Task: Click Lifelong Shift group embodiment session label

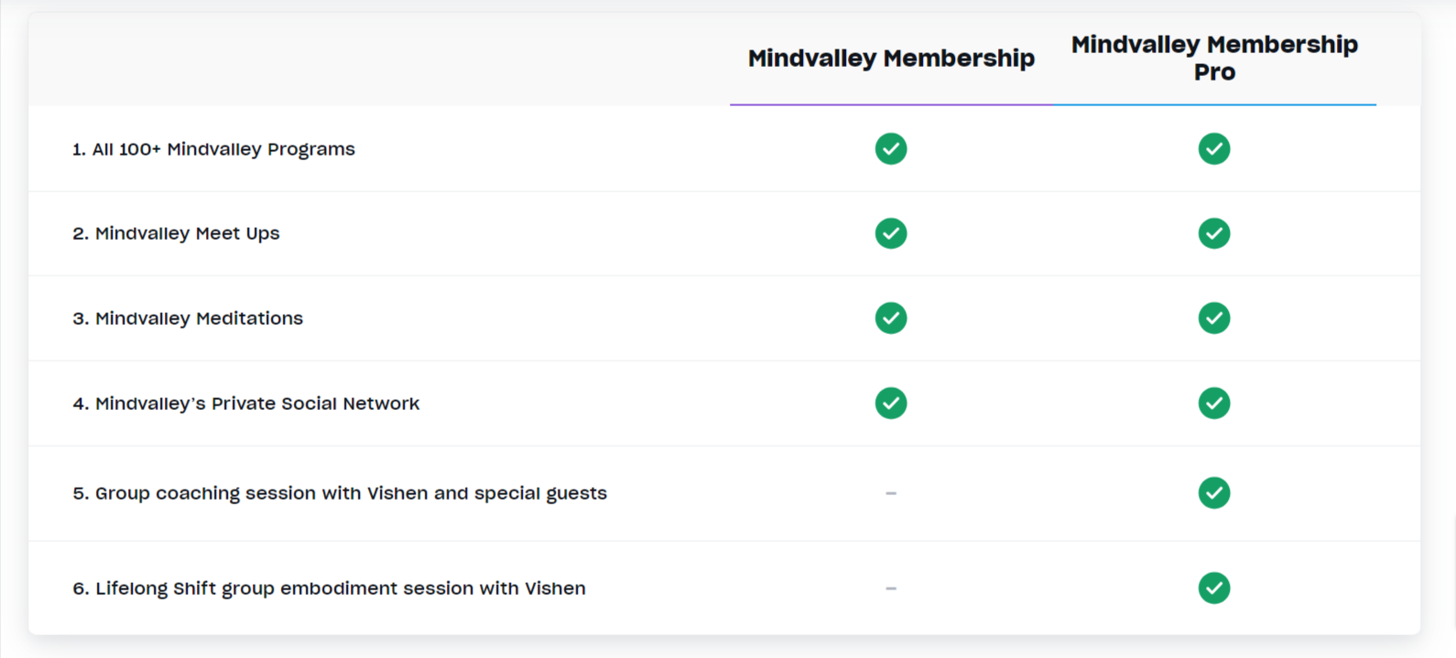Action: (329, 588)
